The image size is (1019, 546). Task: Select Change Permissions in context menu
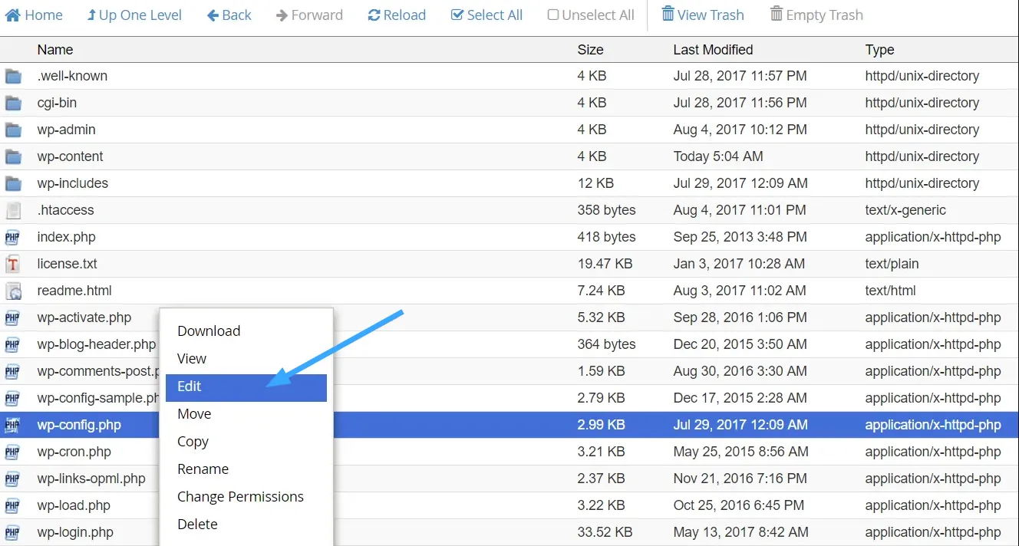[x=240, y=497]
